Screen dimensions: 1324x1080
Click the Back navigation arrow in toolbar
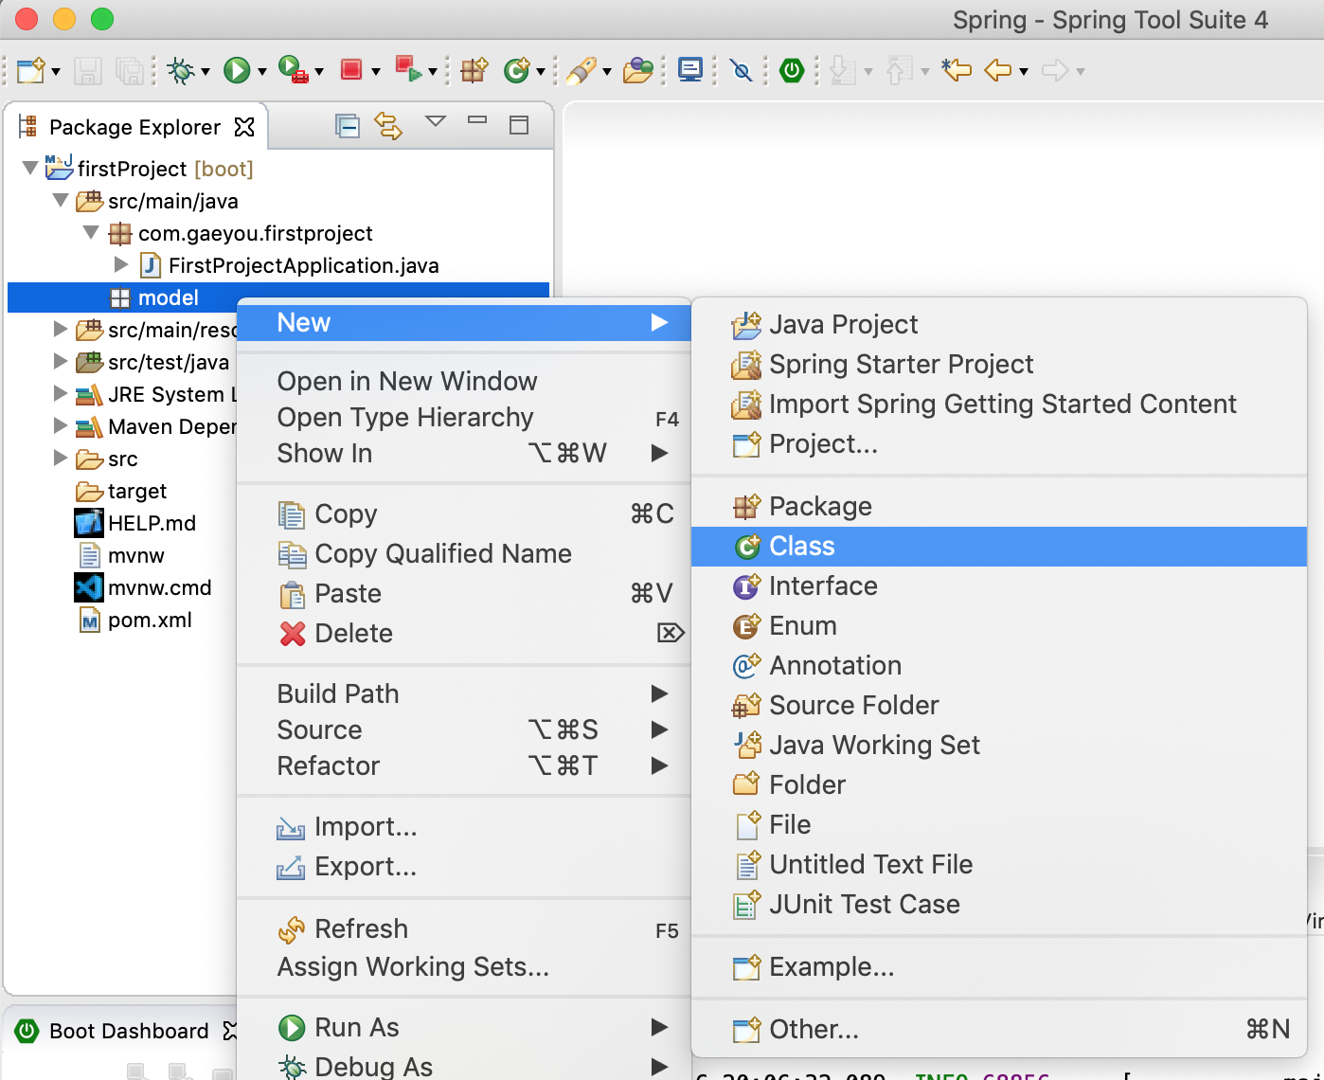click(998, 70)
